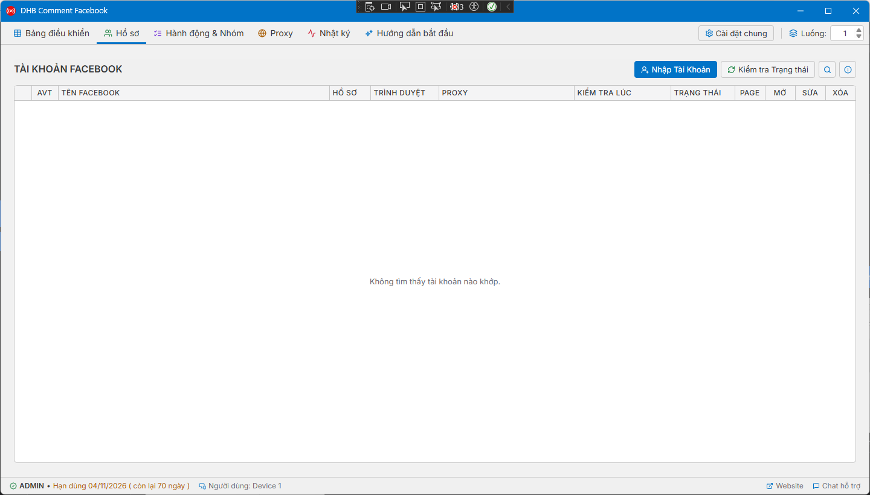Click the XÓA column header
The width and height of the screenshot is (870, 495).
point(840,93)
